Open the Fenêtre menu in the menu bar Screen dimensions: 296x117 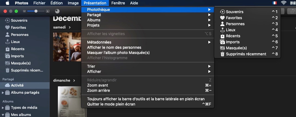pos(118,3)
